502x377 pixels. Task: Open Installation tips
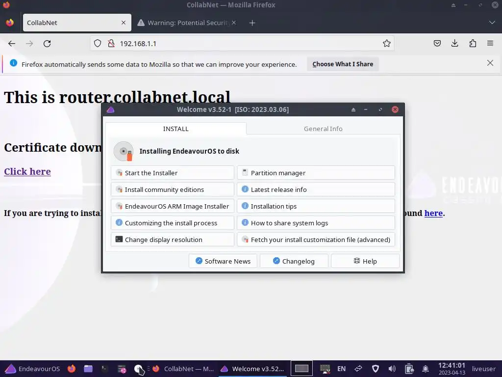[x=316, y=206]
